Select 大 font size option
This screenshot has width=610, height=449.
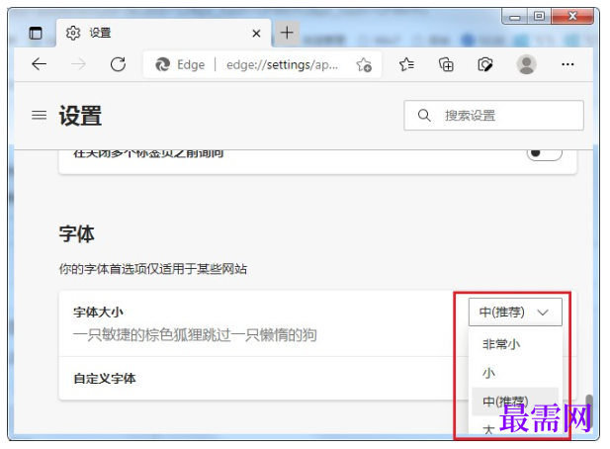click(488, 429)
